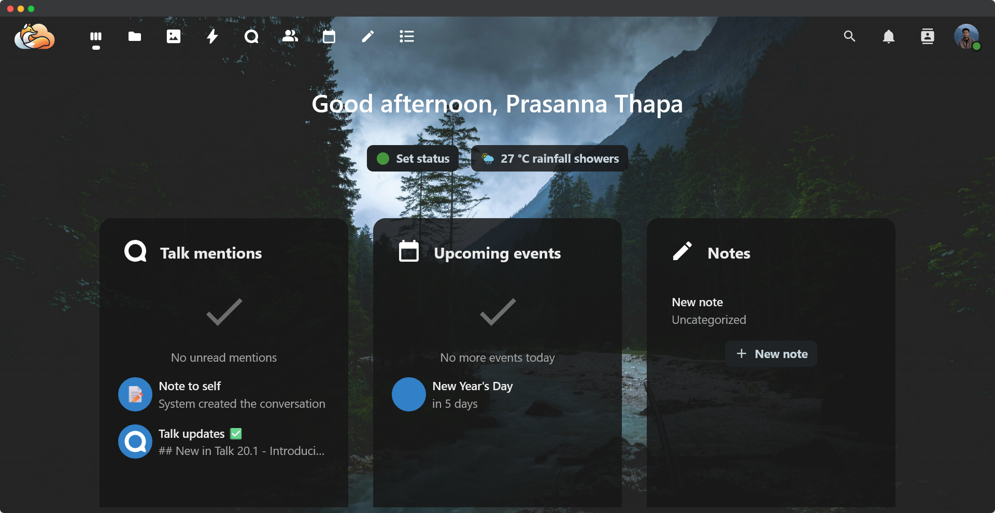Click the Talk mentions widget heading
Screen dimensions: 995x513
click(x=211, y=253)
